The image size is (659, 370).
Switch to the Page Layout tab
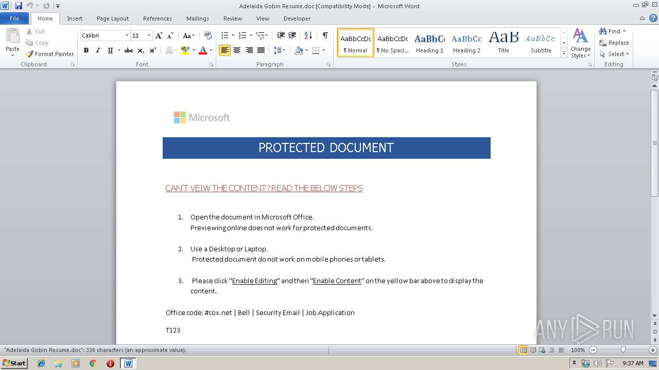(113, 18)
